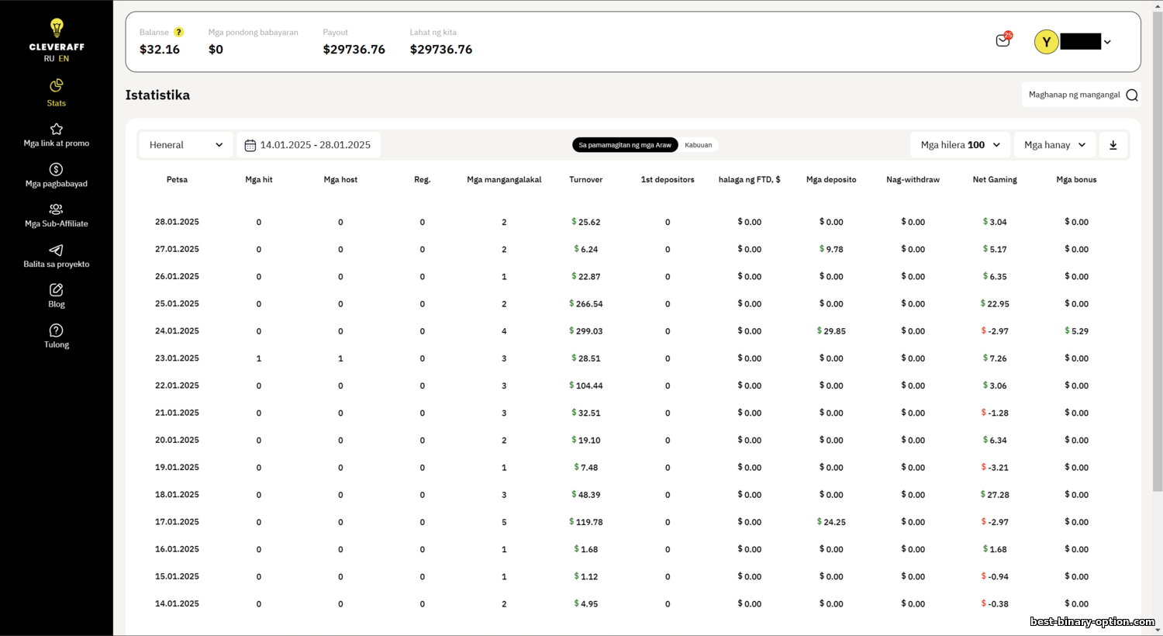Viewport: 1163px width, 636px height.
Task: Click date range 14.01.2025 - 28.01.2025 field
Action: click(309, 145)
